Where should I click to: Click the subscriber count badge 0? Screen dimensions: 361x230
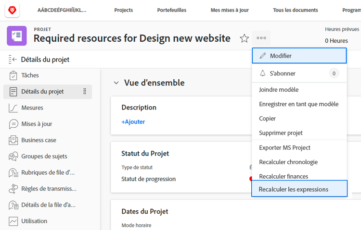[334, 73]
